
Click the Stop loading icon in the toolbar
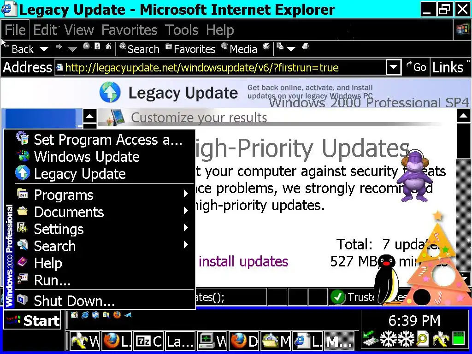(x=86, y=47)
